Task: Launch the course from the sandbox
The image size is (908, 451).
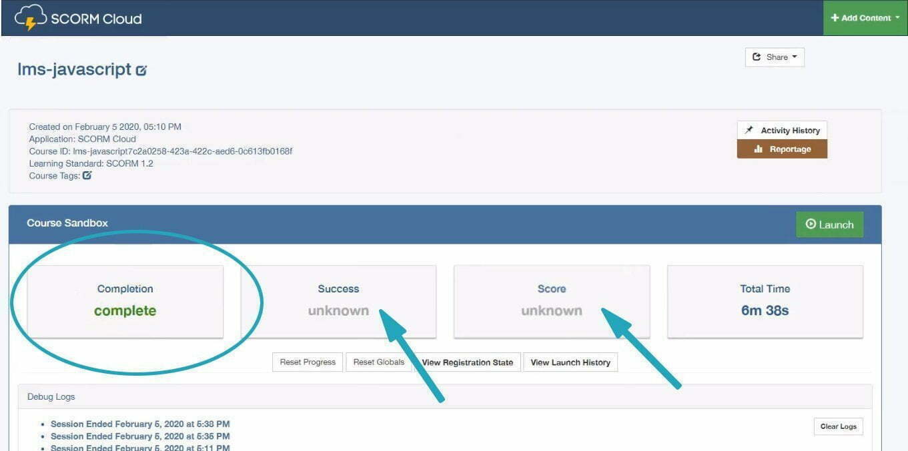Action: [x=829, y=225]
